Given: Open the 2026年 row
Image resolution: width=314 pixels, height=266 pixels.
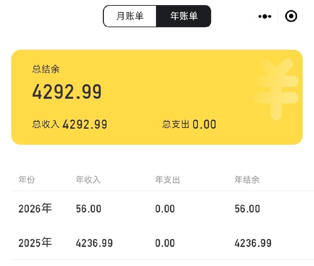Looking at the screenshot, I should click(162, 208).
